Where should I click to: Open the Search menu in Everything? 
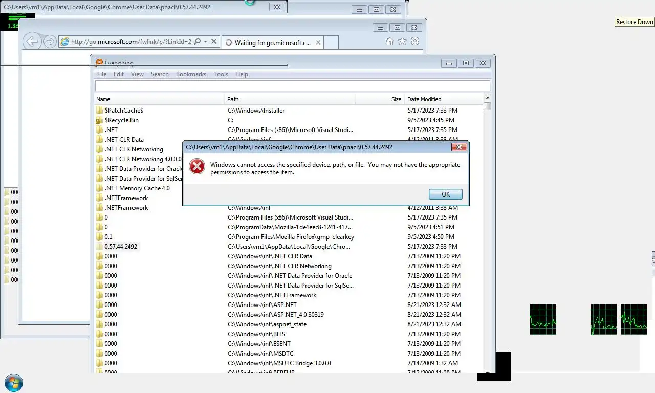160,74
